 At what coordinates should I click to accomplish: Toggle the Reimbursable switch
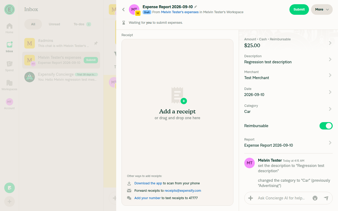coord(326,126)
